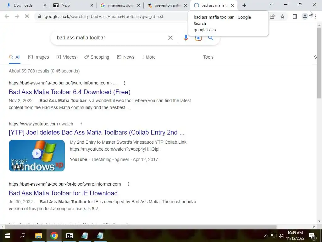Open the volume control in tray
Viewport: 322px width, 242px height.
(281, 236)
